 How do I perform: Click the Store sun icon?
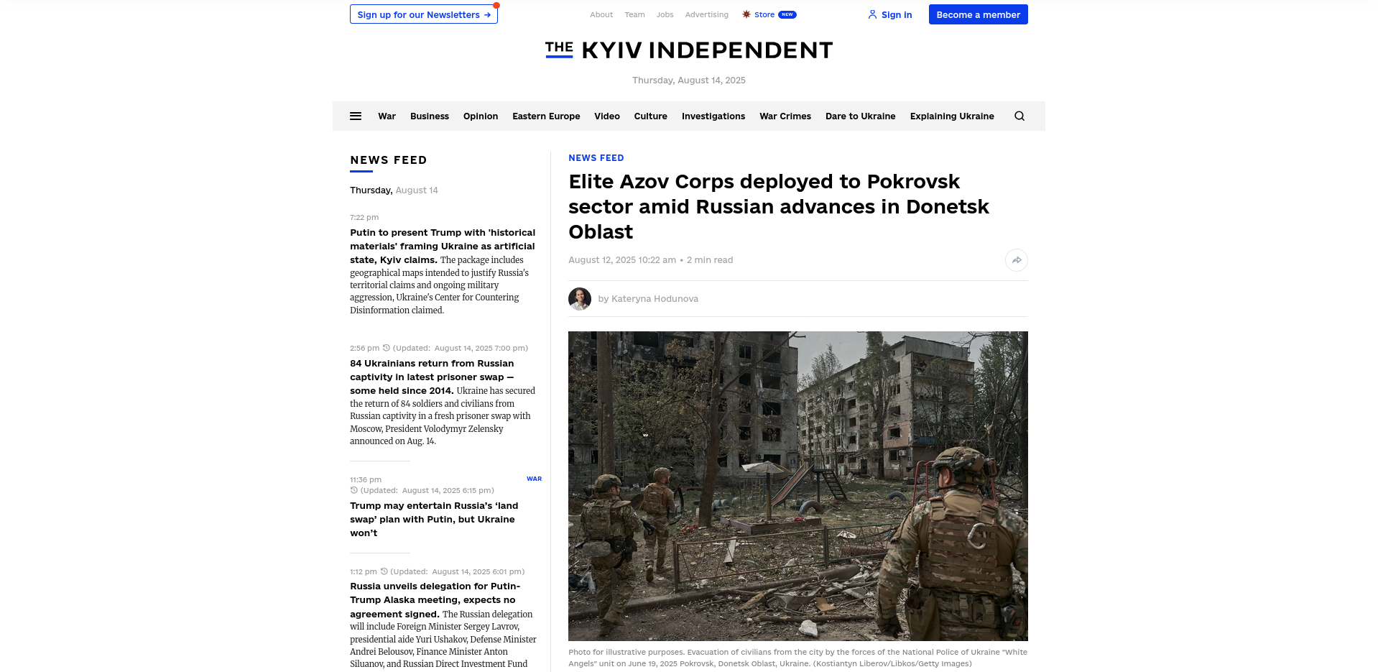(746, 14)
